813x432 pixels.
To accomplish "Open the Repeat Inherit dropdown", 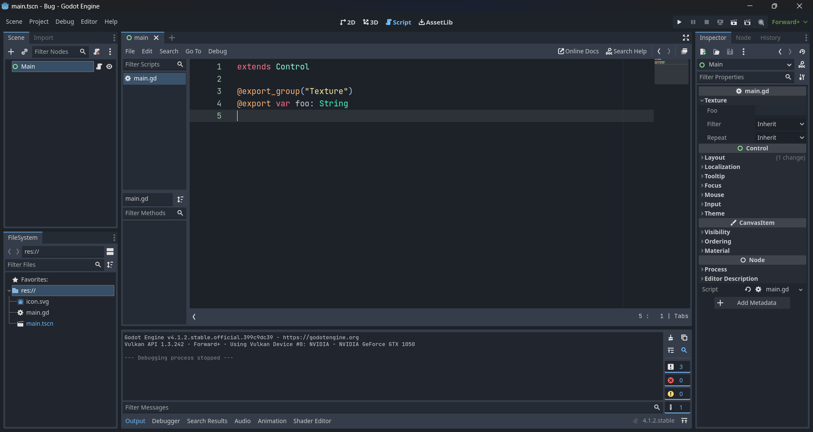I will click(x=780, y=137).
